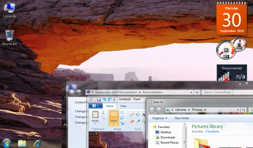The width and height of the screenshot is (253, 148).
Task: Open the Paste dropdown arrow
Action: 95,124
